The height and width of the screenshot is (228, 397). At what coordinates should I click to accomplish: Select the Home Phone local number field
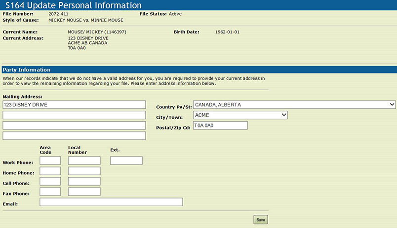click(x=84, y=171)
